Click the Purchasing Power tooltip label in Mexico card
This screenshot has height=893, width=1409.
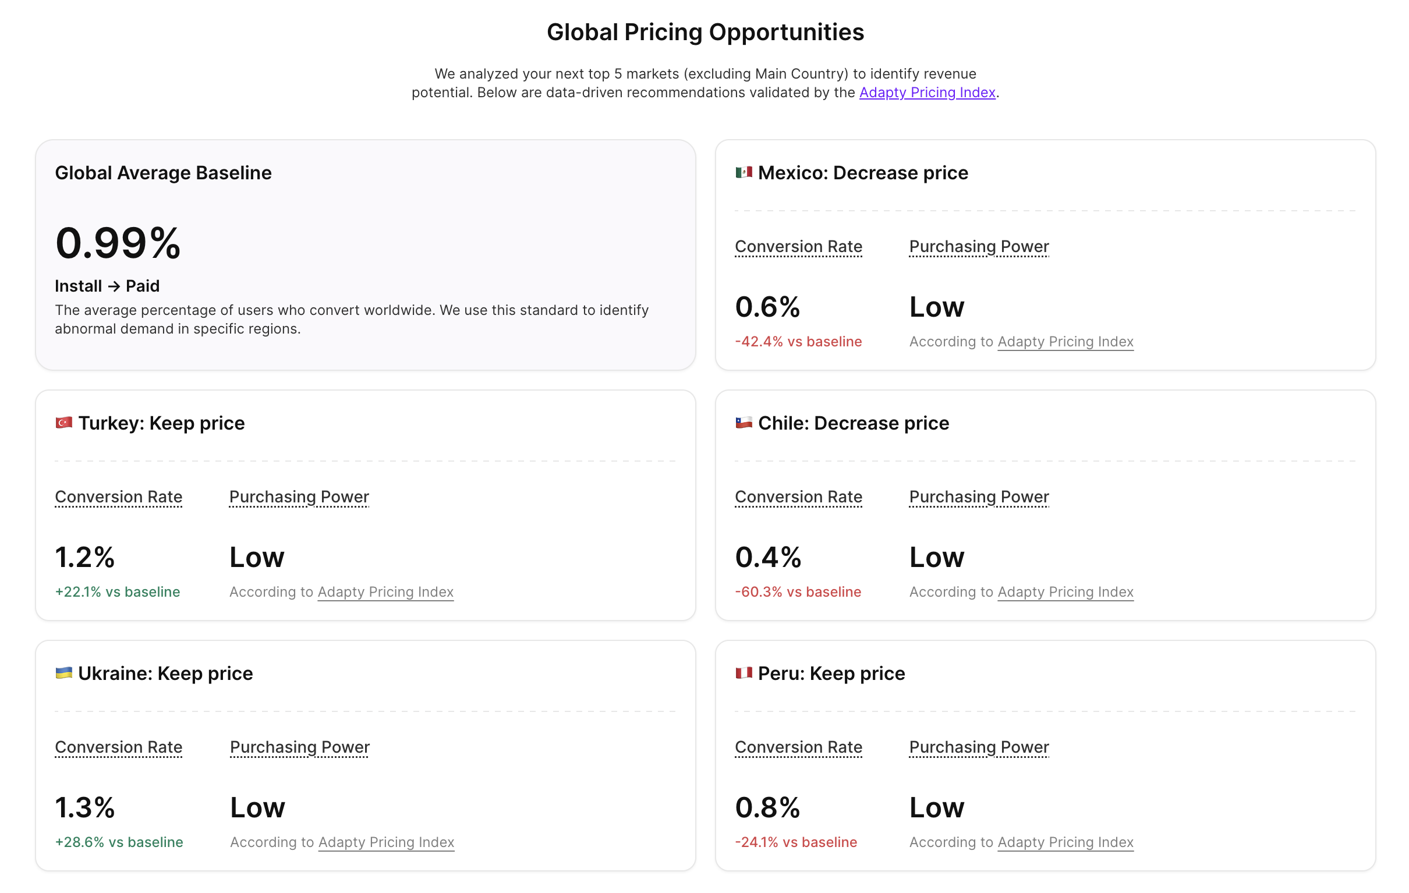click(978, 246)
